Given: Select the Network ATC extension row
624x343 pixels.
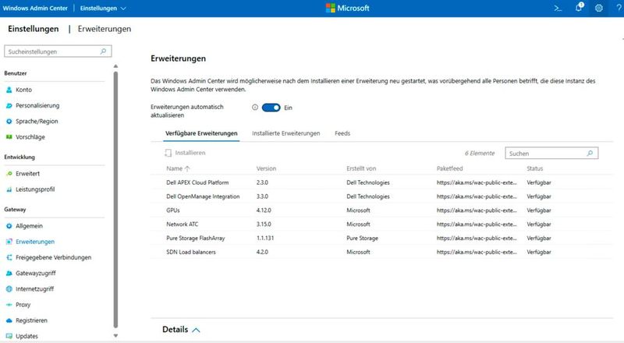Looking at the screenshot, I should [381, 225].
